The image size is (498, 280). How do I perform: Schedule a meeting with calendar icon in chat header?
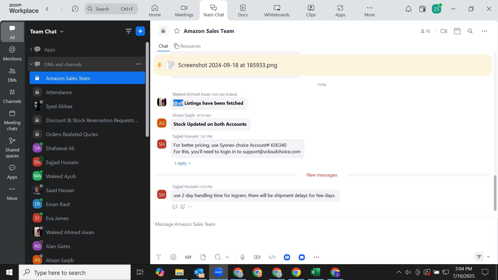tap(457, 31)
